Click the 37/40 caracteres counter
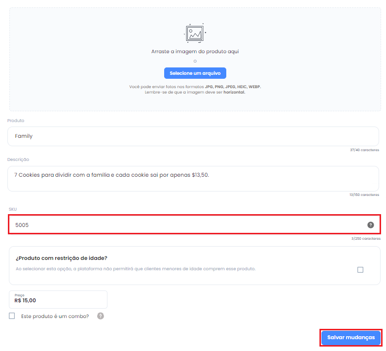 365,150
